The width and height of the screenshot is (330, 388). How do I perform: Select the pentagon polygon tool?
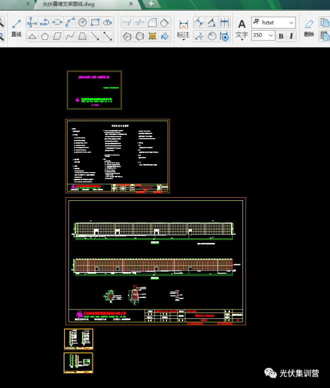[44, 37]
